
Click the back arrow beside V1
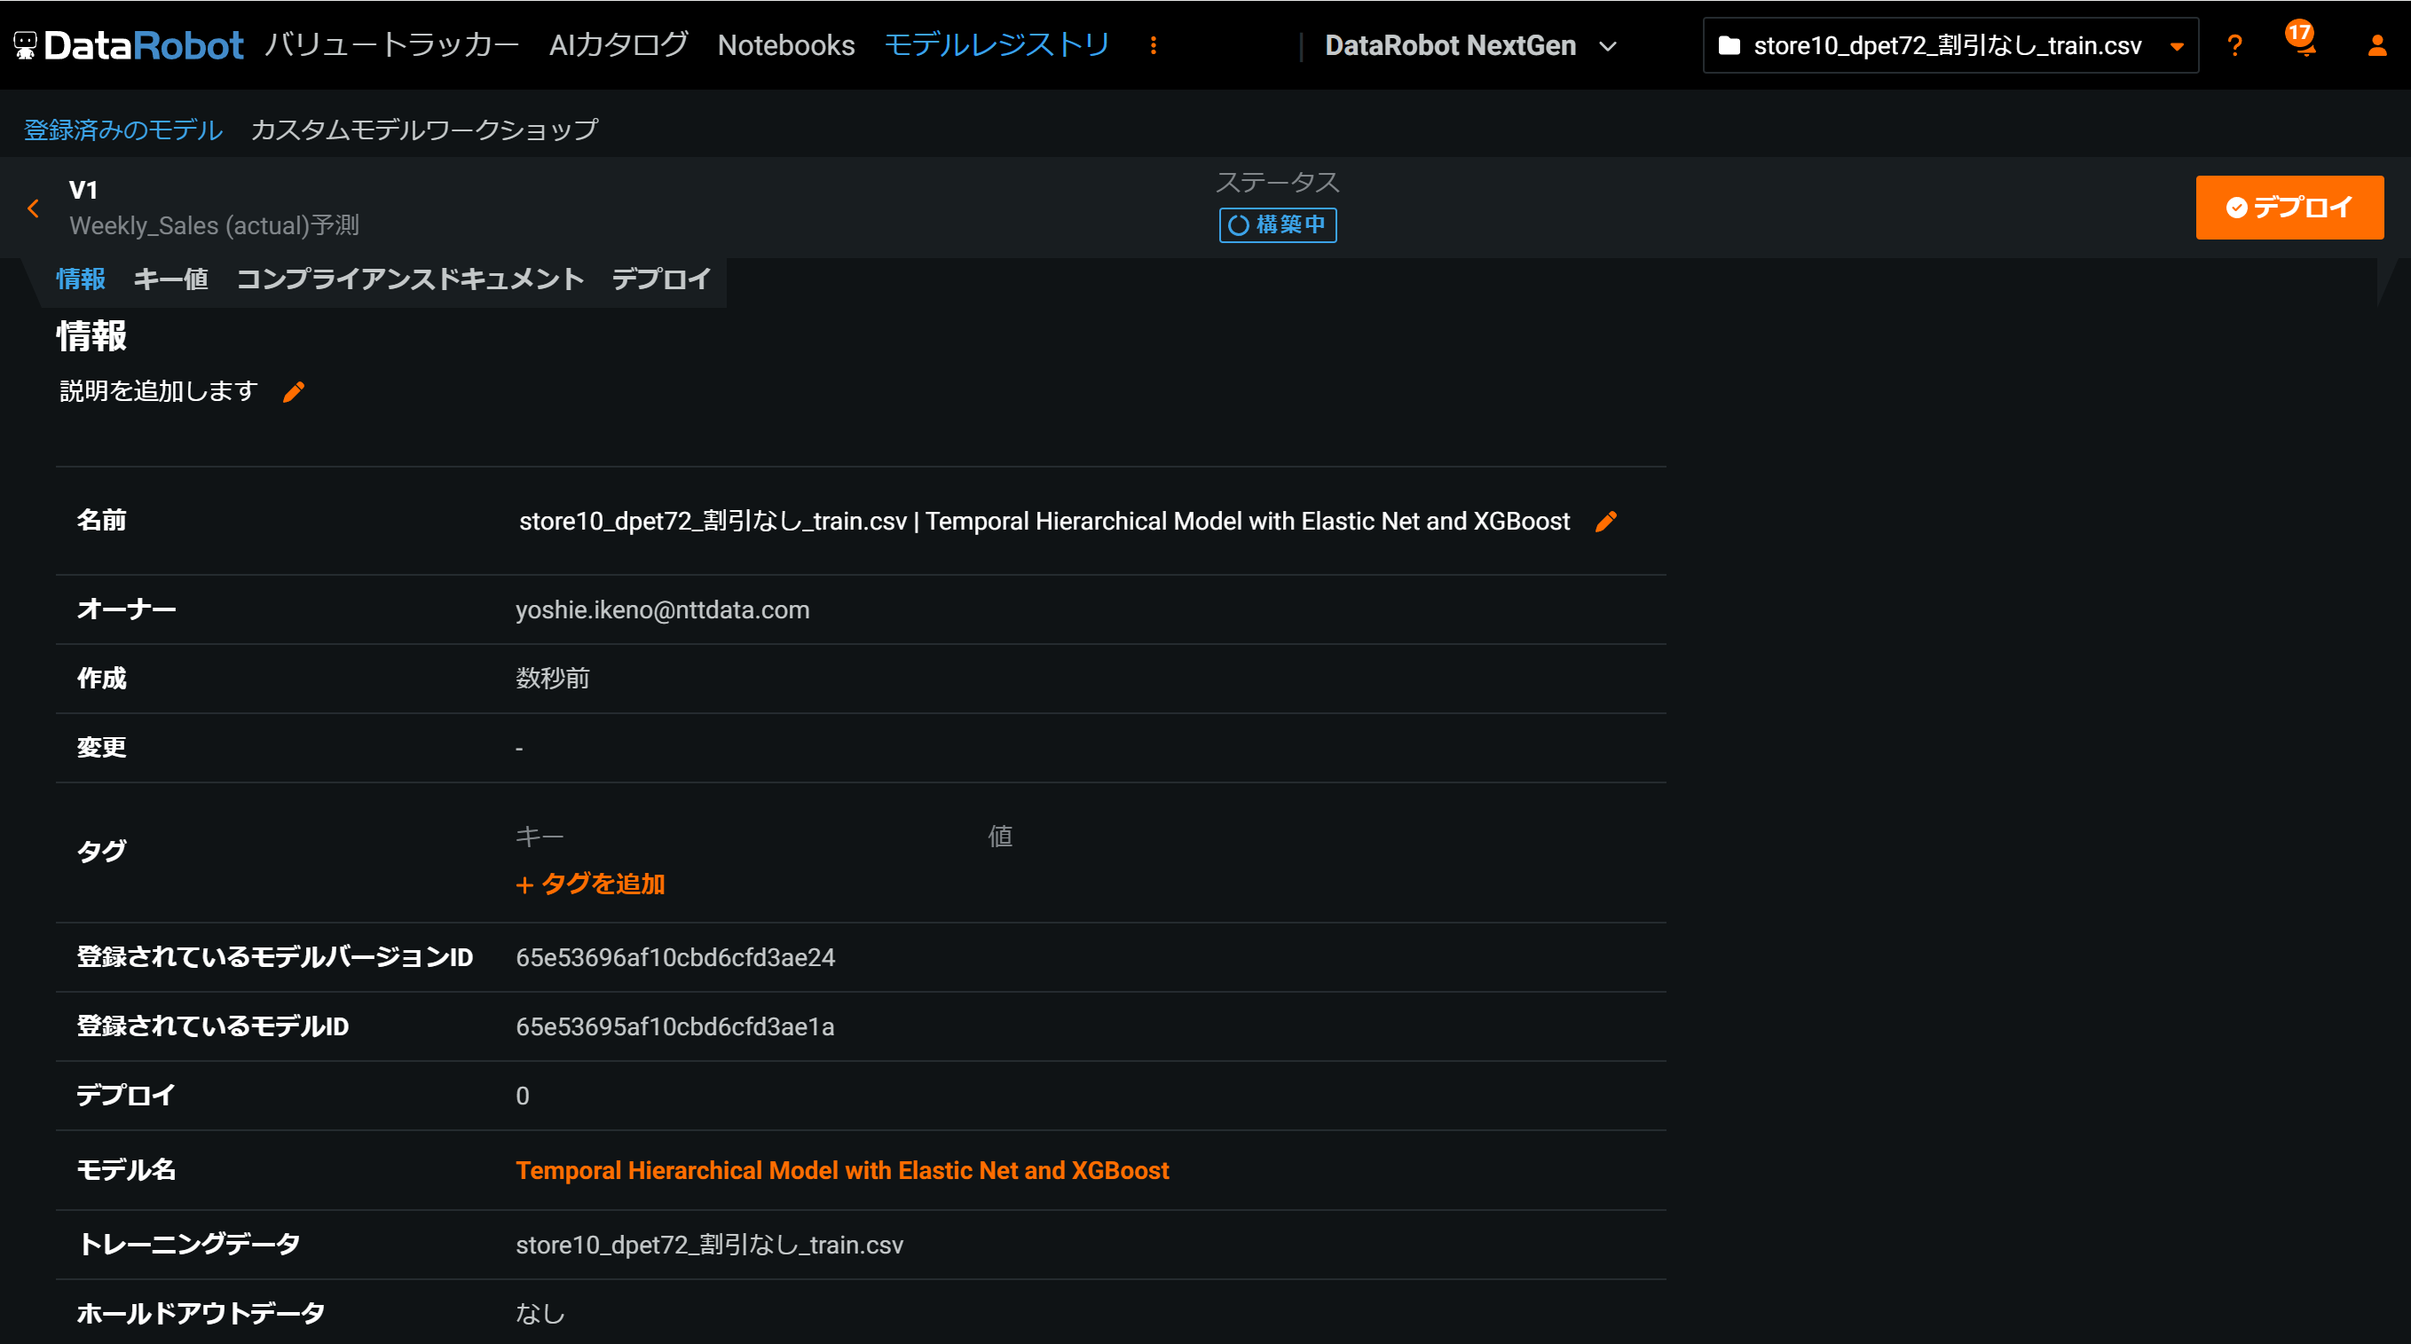pyautogui.click(x=34, y=208)
